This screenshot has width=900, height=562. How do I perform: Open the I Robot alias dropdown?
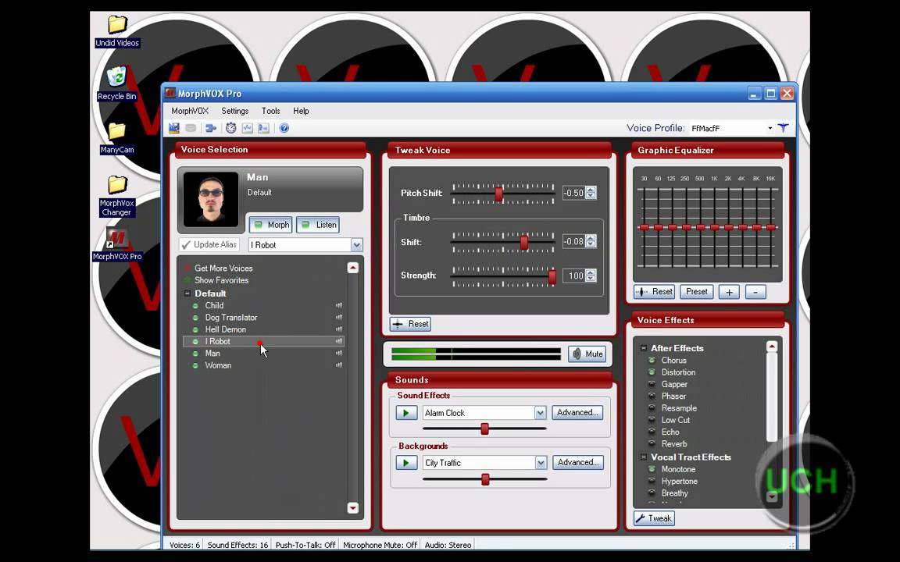[x=356, y=245]
